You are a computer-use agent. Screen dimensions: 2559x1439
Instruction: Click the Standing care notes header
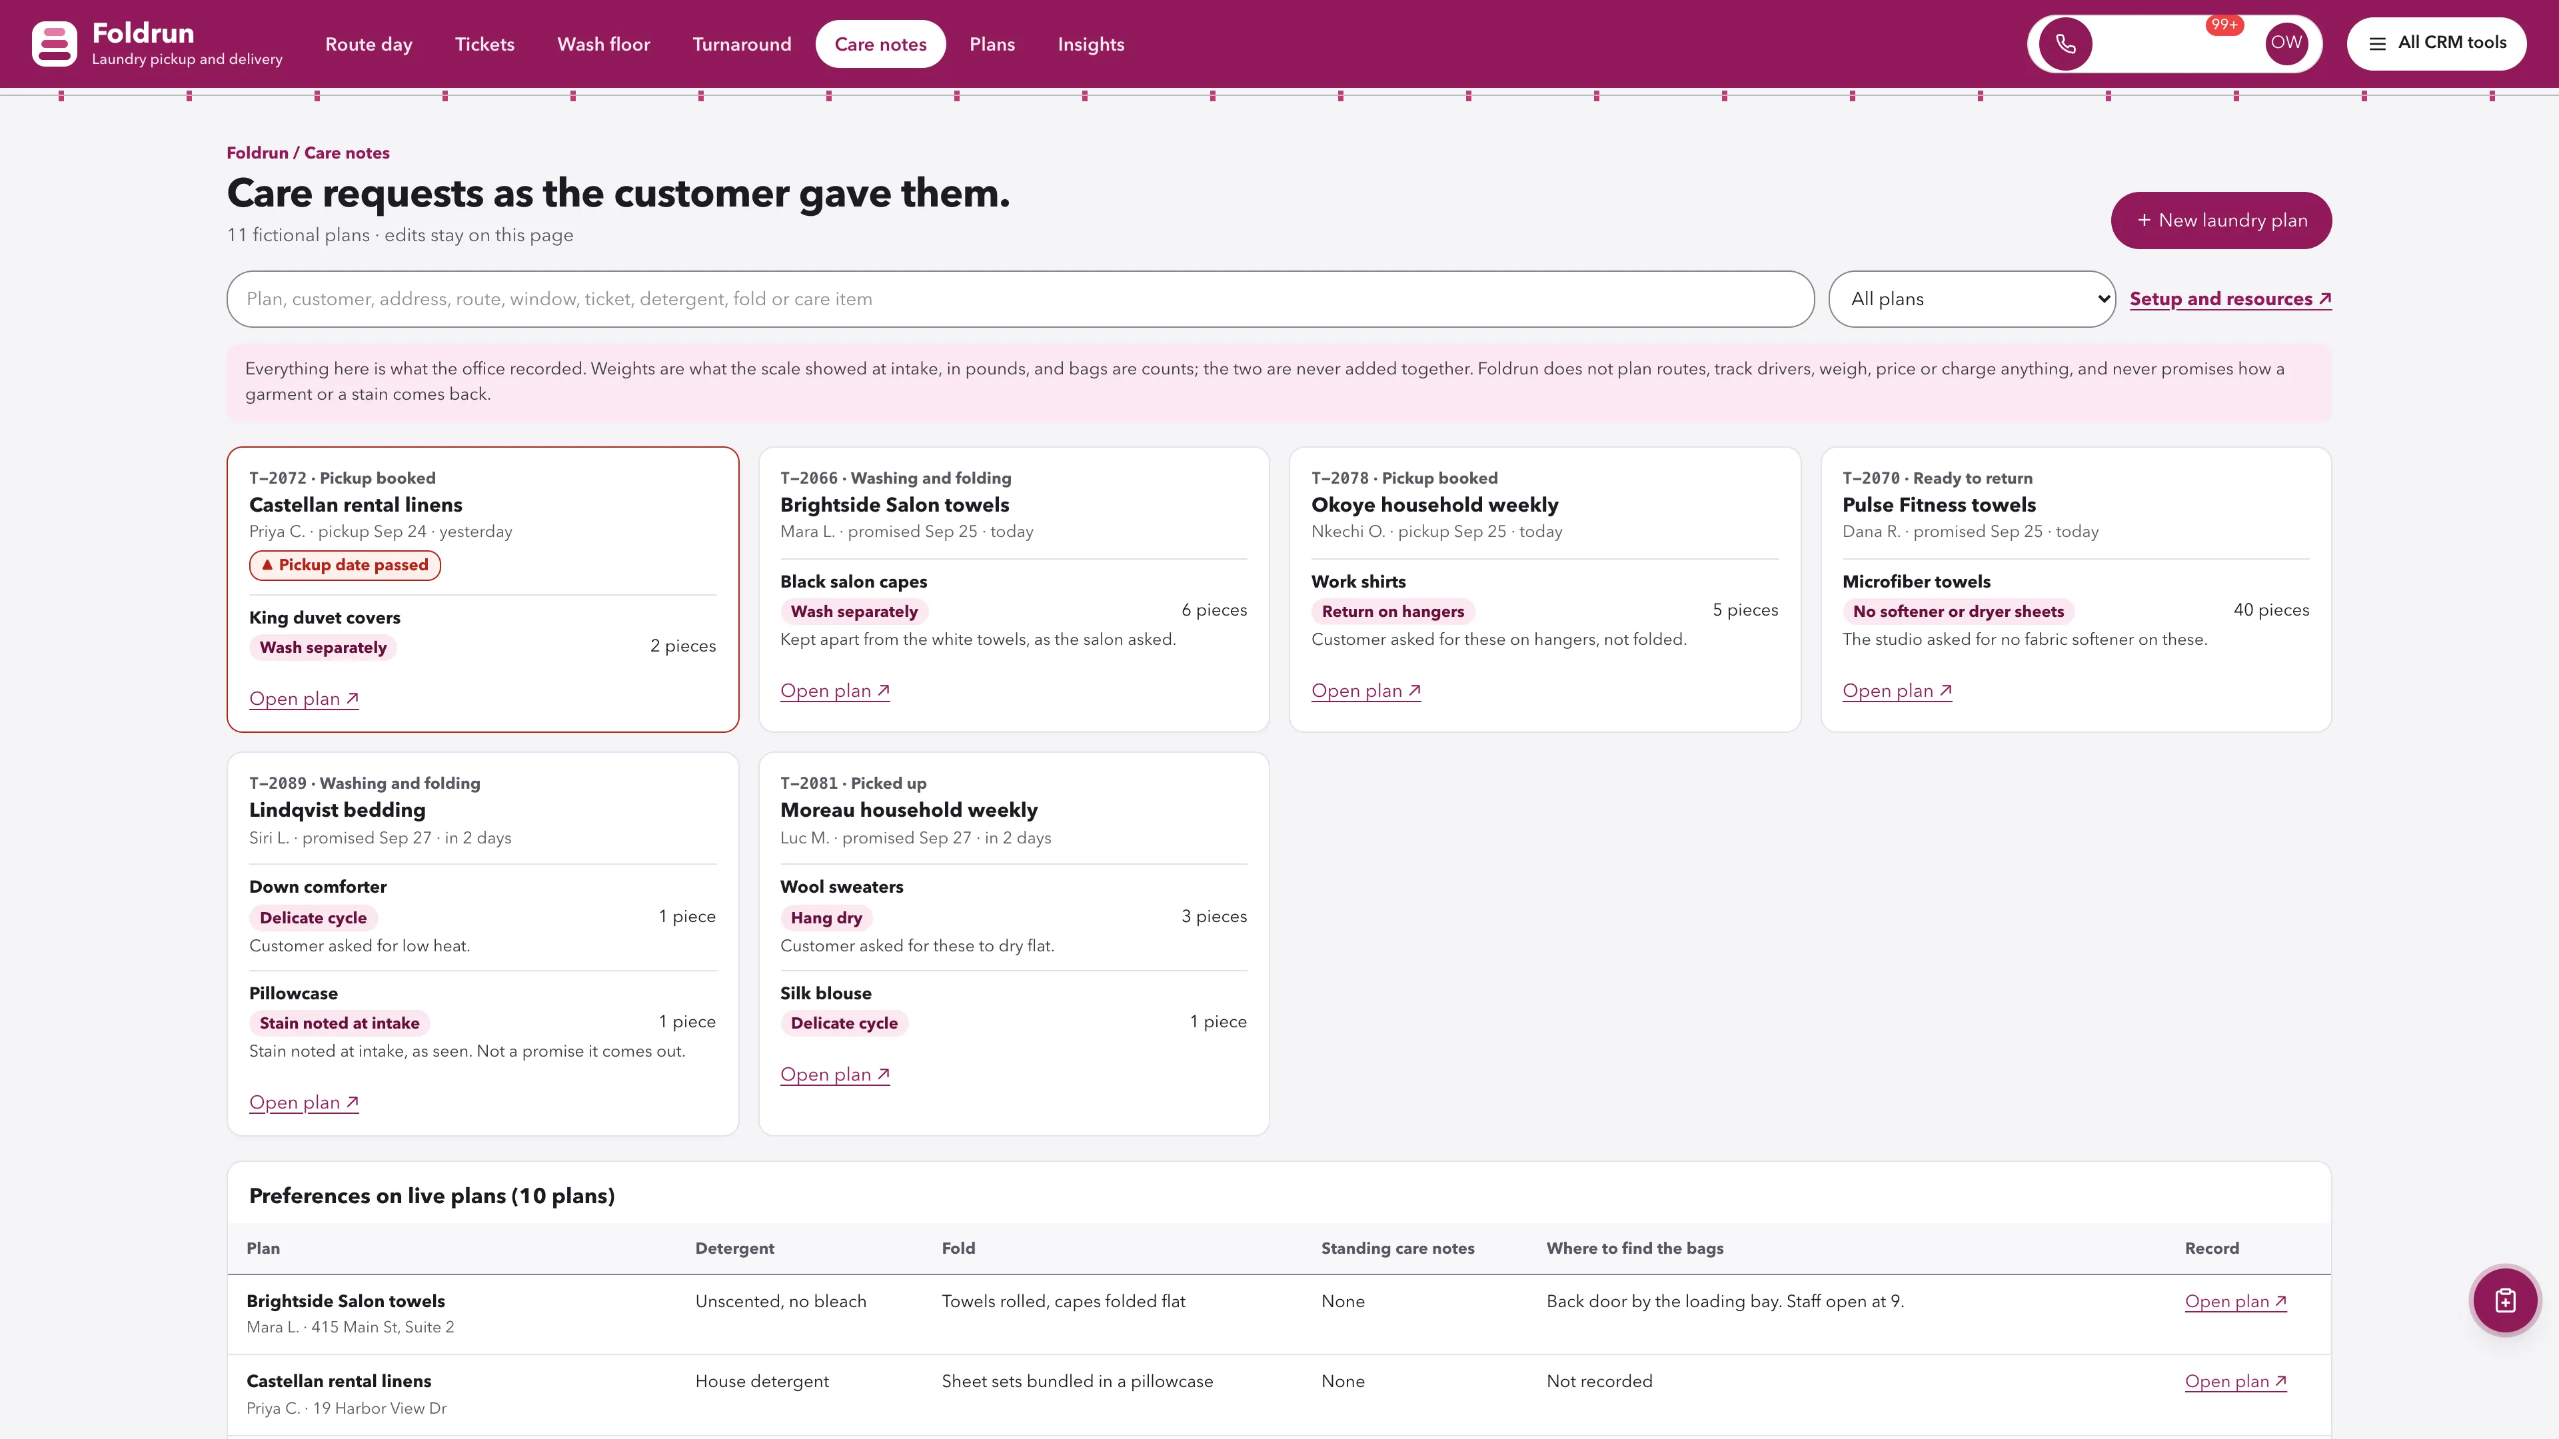pyautogui.click(x=1397, y=1248)
